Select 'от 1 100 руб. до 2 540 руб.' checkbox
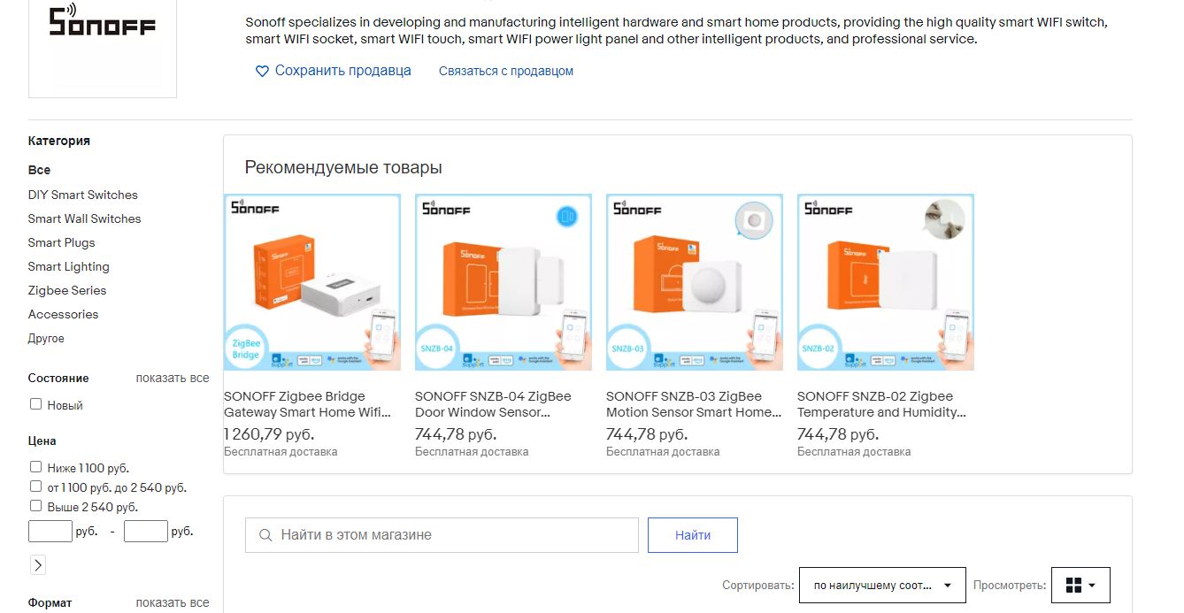This screenshot has height=613, width=1184. [x=36, y=487]
